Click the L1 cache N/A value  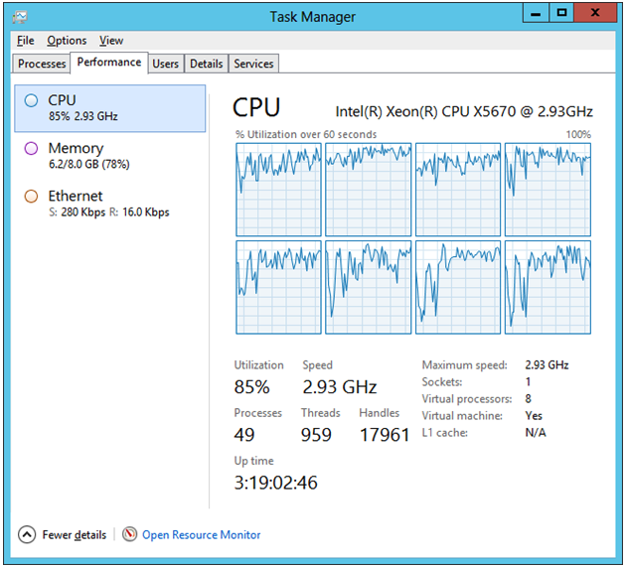[536, 433]
